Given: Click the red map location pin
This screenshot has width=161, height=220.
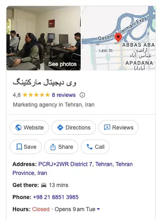Looking at the screenshot, I should pyautogui.click(x=118, y=37).
